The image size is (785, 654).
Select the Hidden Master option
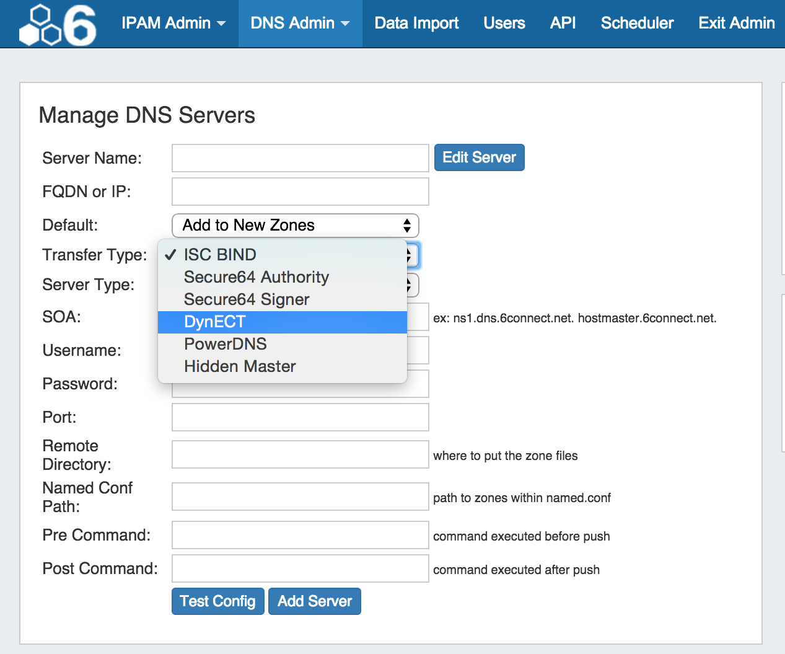pyautogui.click(x=283, y=366)
